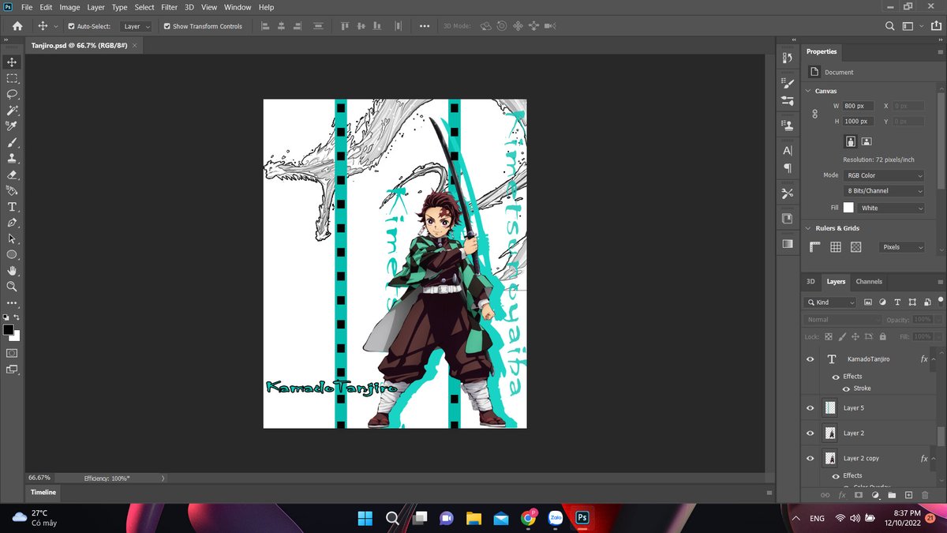Collapse the Rulers & Grids section
Viewport: 947px width, 533px height.
(x=808, y=228)
